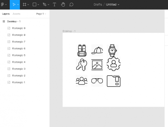The width and height of the screenshot is (168, 127).
Task: Click the wristwatch image on canvas
Action: point(113,50)
